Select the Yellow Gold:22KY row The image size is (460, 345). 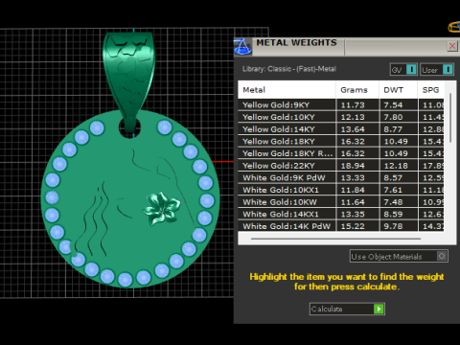(x=341, y=166)
